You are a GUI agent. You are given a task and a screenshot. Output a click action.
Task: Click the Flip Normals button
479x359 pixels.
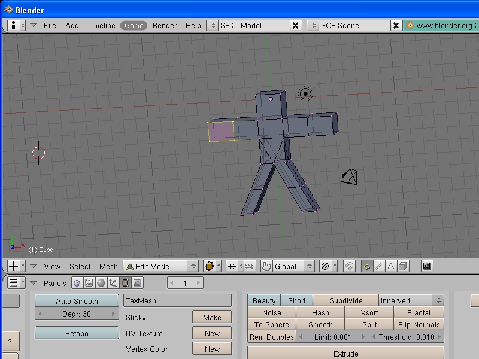click(x=419, y=324)
